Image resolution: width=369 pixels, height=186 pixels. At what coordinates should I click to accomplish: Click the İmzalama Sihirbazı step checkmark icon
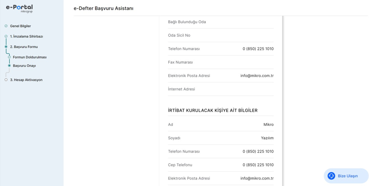click(6, 36)
